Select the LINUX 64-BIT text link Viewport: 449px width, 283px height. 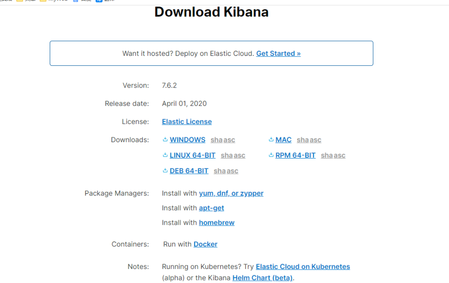pyautogui.click(x=192, y=156)
